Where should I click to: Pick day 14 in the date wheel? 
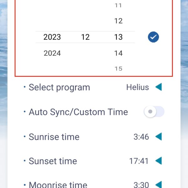coord(118,53)
